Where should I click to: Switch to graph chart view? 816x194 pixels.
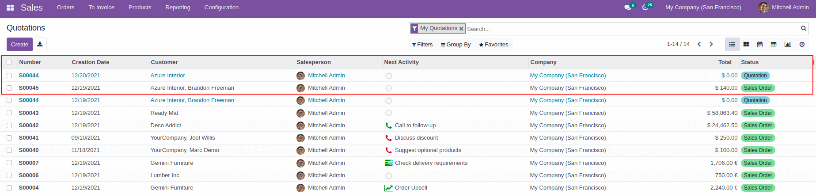point(788,44)
